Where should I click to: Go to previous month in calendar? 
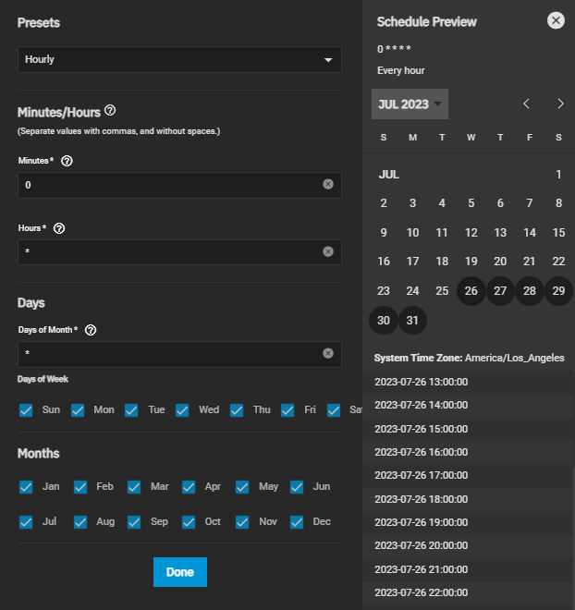pyautogui.click(x=527, y=104)
